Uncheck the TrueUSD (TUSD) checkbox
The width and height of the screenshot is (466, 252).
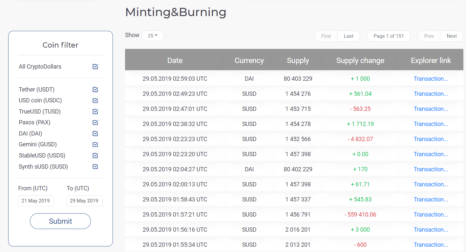(95, 112)
